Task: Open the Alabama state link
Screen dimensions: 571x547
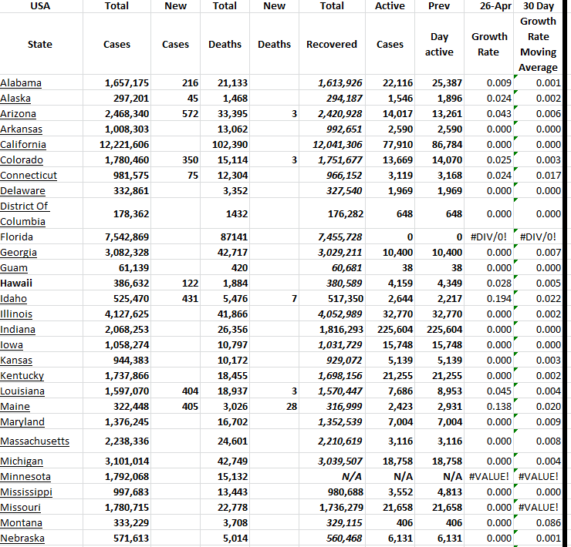Action: pos(21,83)
